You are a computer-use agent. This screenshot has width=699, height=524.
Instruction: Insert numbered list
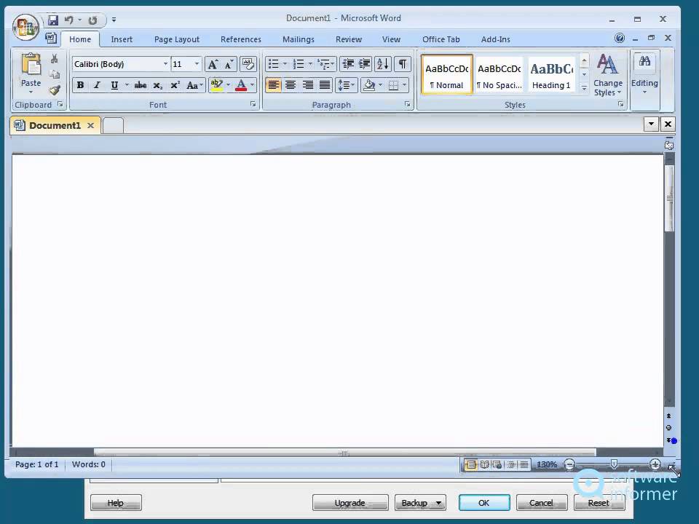(299, 64)
